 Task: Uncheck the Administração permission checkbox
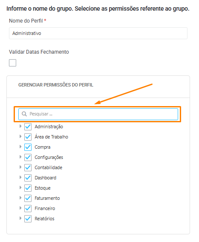tap(28, 127)
